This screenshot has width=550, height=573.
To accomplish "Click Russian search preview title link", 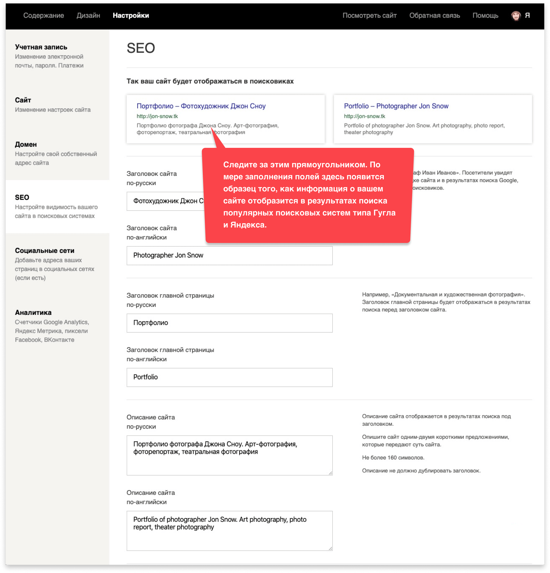I will click(x=201, y=106).
